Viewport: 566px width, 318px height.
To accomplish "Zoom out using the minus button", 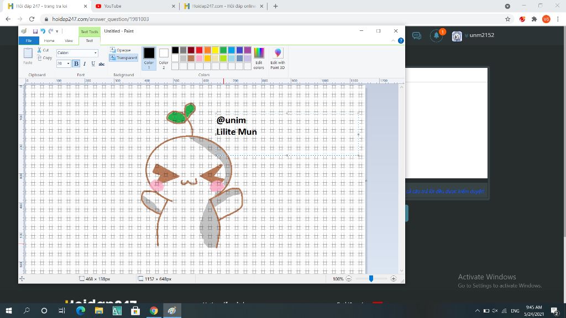I will click(x=348, y=279).
